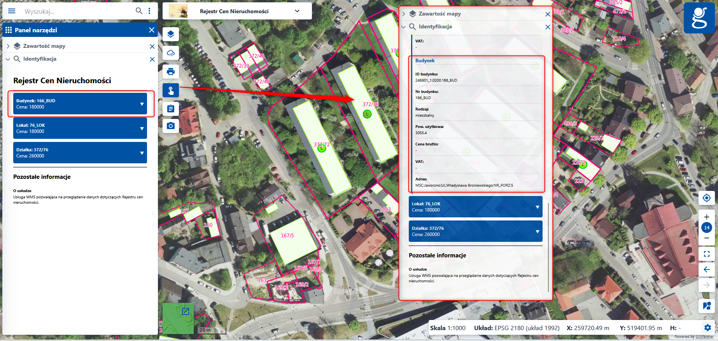This screenshot has width=718, height=341.
Task: Click the Wyszukaj search field
Action: coord(78,11)
